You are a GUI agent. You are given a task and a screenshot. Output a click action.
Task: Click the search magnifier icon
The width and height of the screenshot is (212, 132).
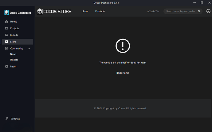(x=199, y=11)
